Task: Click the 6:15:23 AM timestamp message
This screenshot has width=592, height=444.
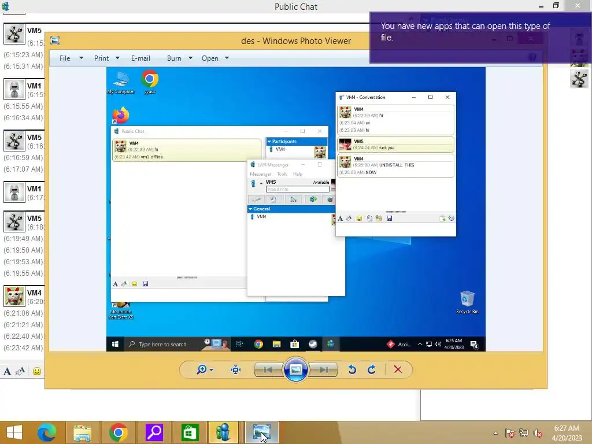Action: coord(23,55)
